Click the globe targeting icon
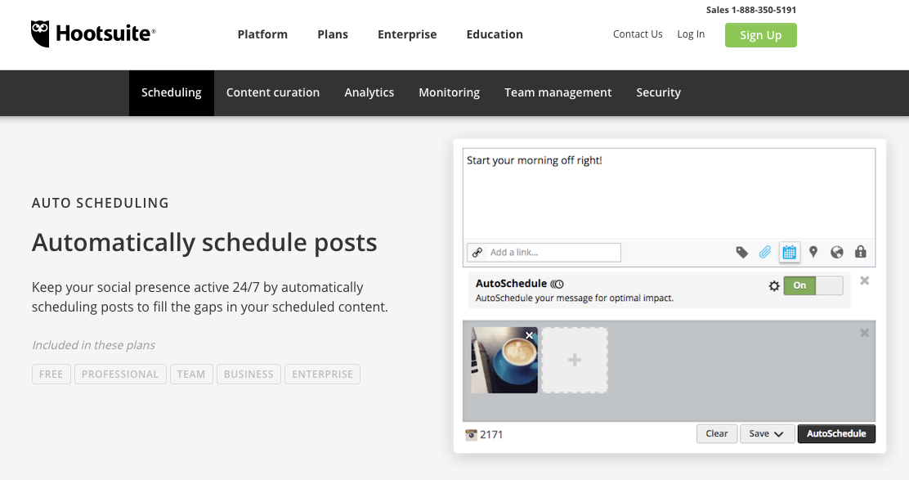The height and width of the screenshot is (480, 909). 836,252
